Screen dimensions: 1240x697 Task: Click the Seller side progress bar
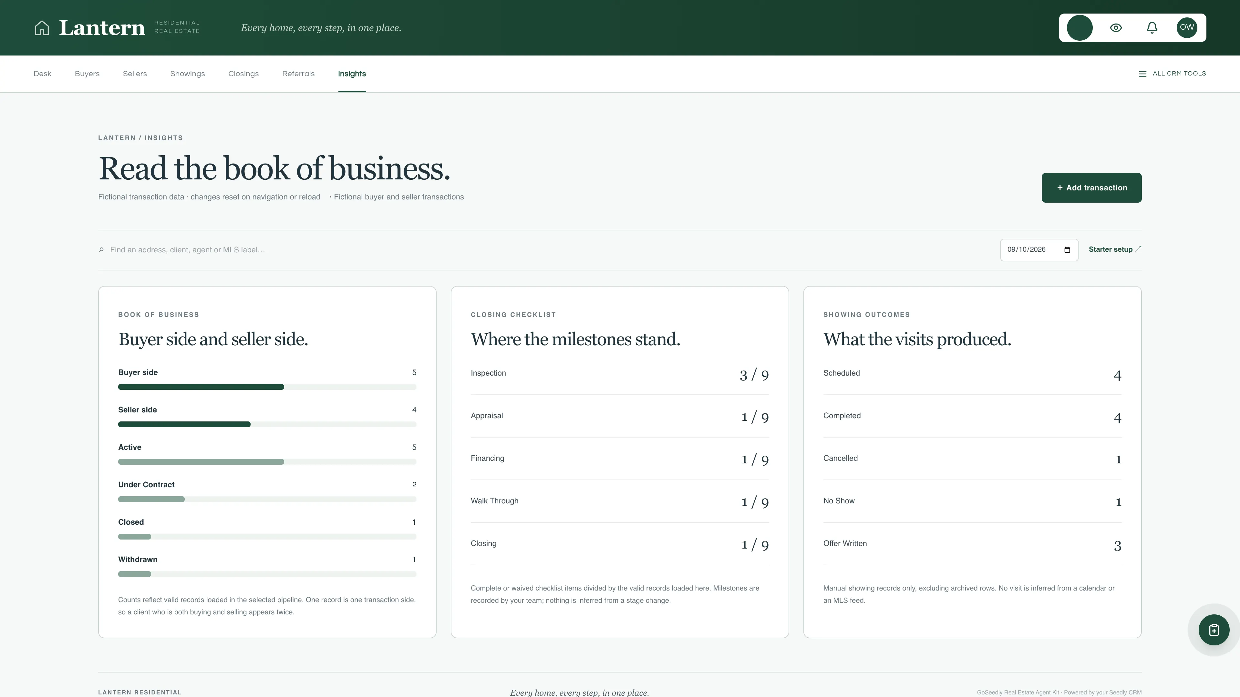tap(267, 424)
